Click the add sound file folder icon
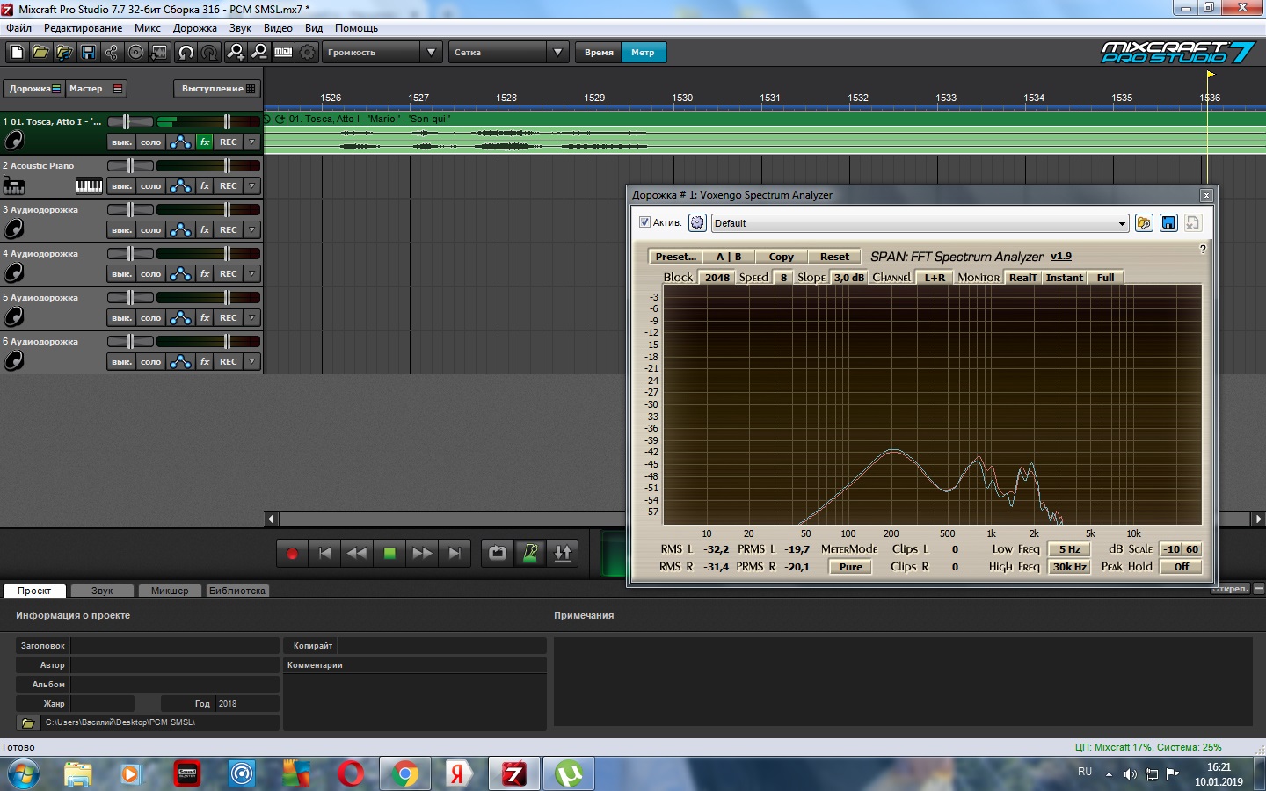 (x=64, y=53)
